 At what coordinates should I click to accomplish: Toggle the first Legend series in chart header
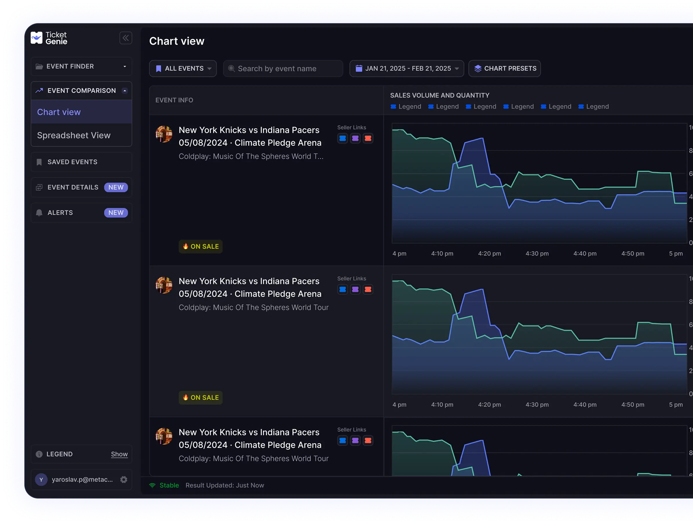pyautogui.click(x=406, y=107)
